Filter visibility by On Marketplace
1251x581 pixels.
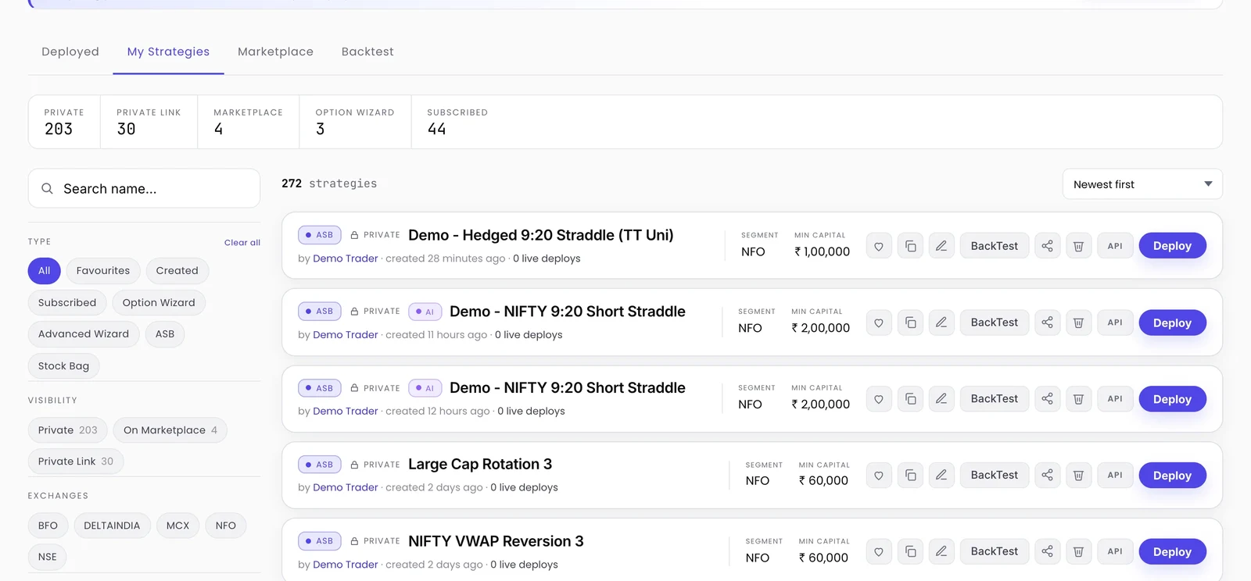point(170,430)
